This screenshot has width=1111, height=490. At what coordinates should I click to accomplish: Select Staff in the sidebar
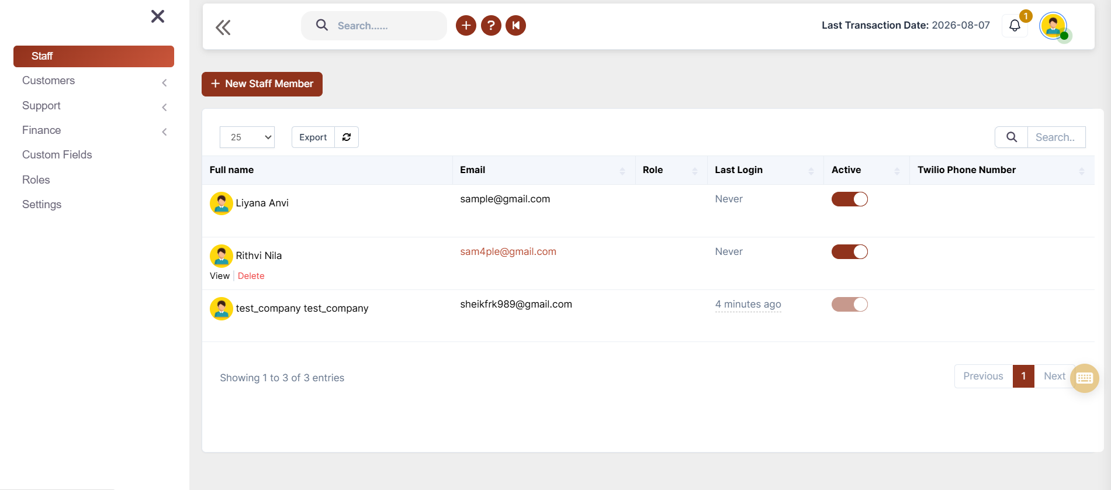coord(94,56)
